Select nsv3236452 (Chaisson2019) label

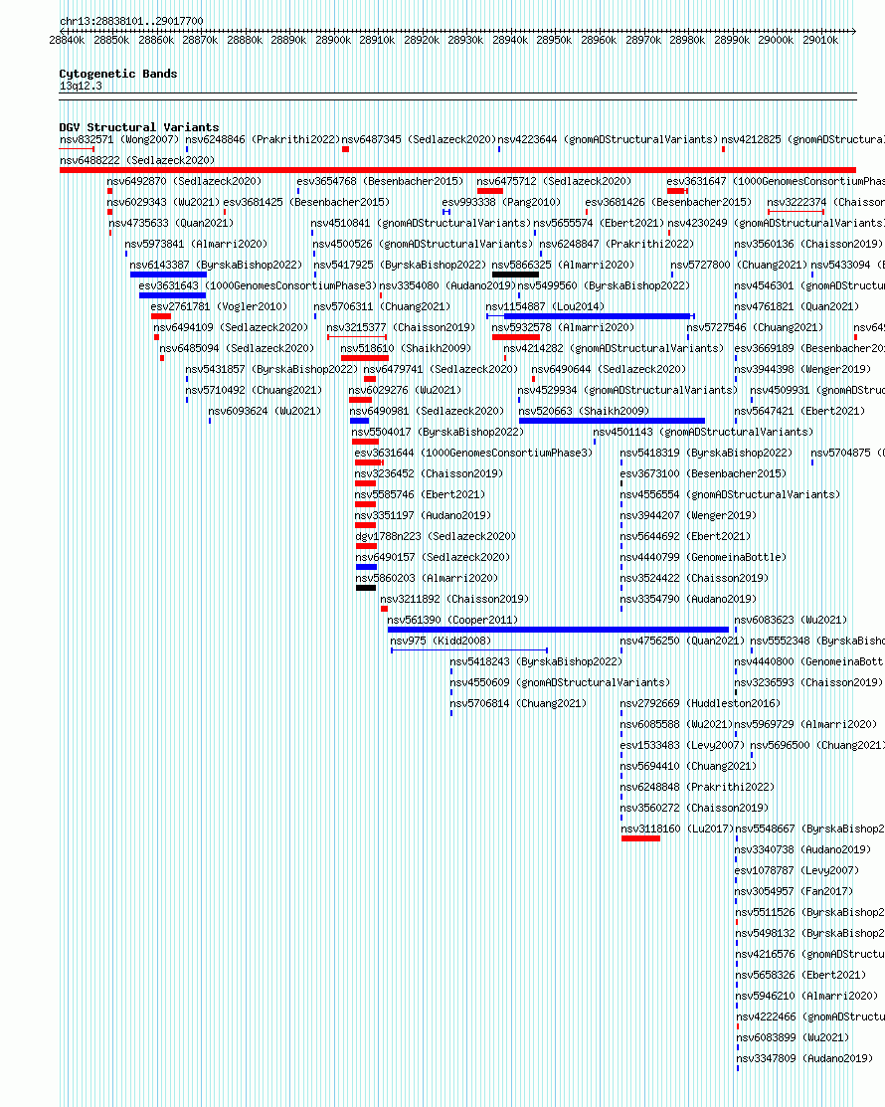429,473
